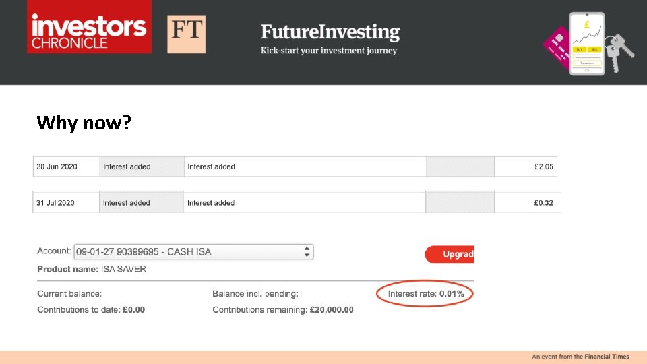This screenshot has height=364, width=647.
Task: Click the grey keys graphic
Action: coord(619,53)
